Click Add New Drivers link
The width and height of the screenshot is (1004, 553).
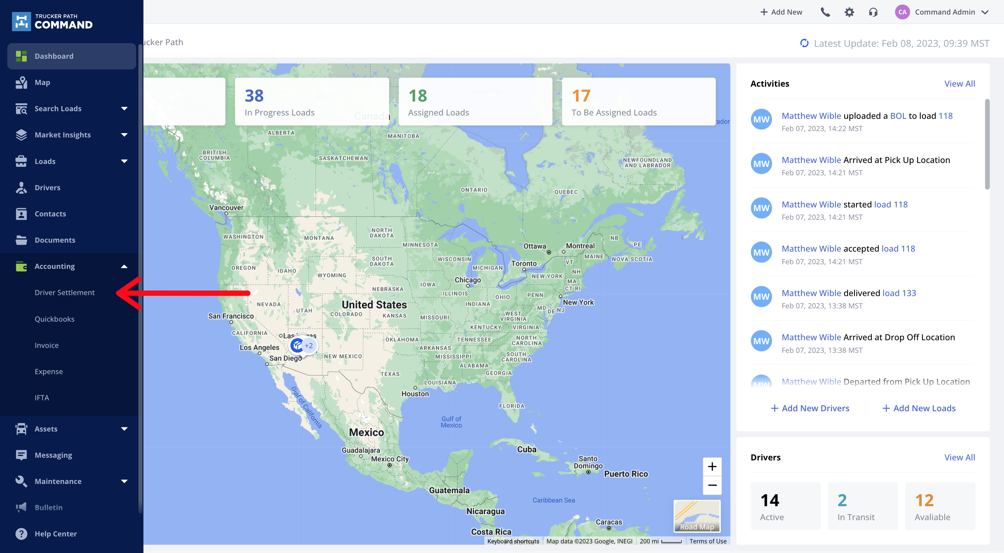[810, 408]
